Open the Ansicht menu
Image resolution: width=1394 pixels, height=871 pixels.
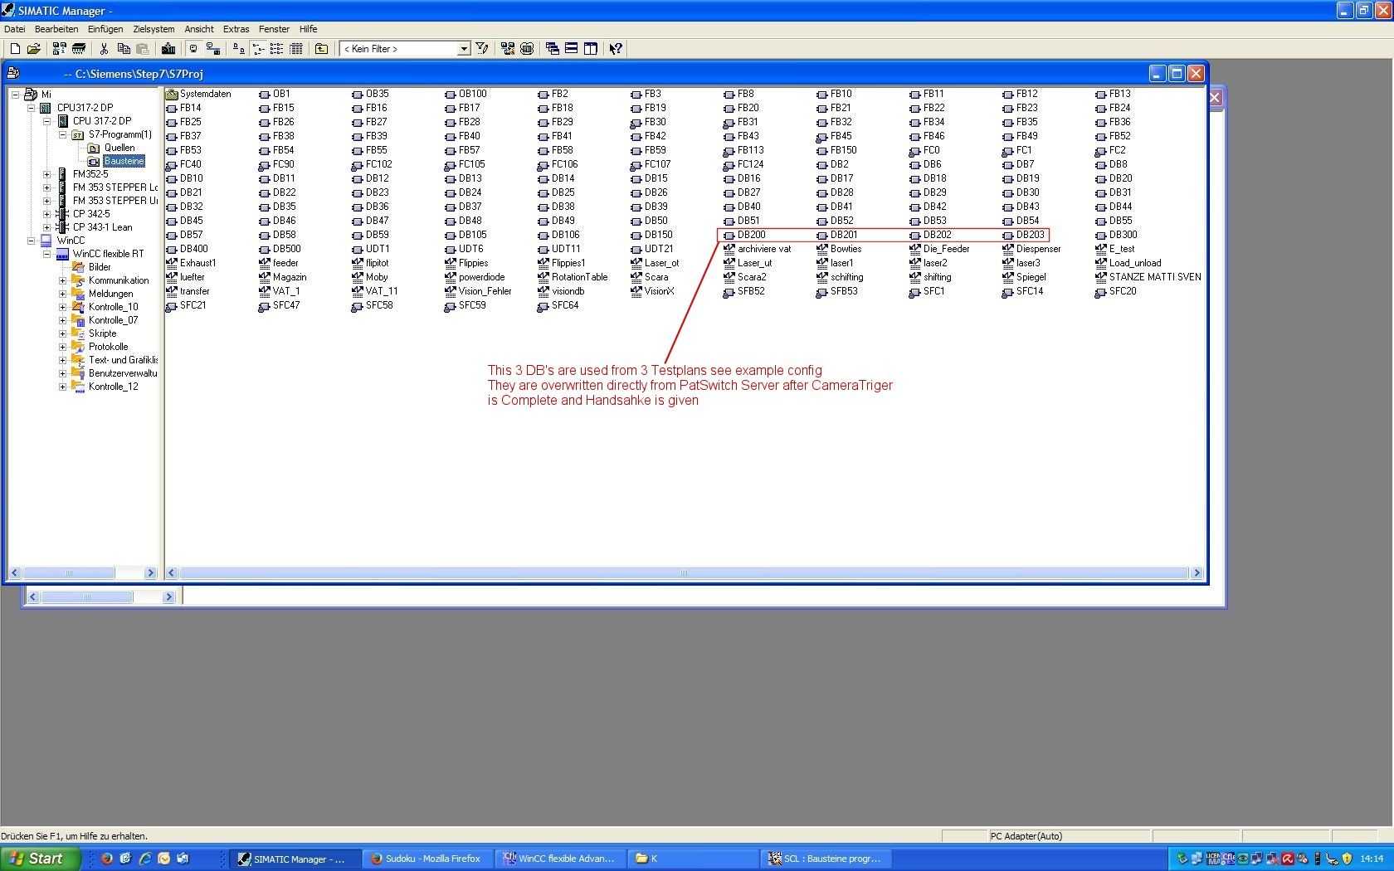pyautogui.click(x=199, y=29)
